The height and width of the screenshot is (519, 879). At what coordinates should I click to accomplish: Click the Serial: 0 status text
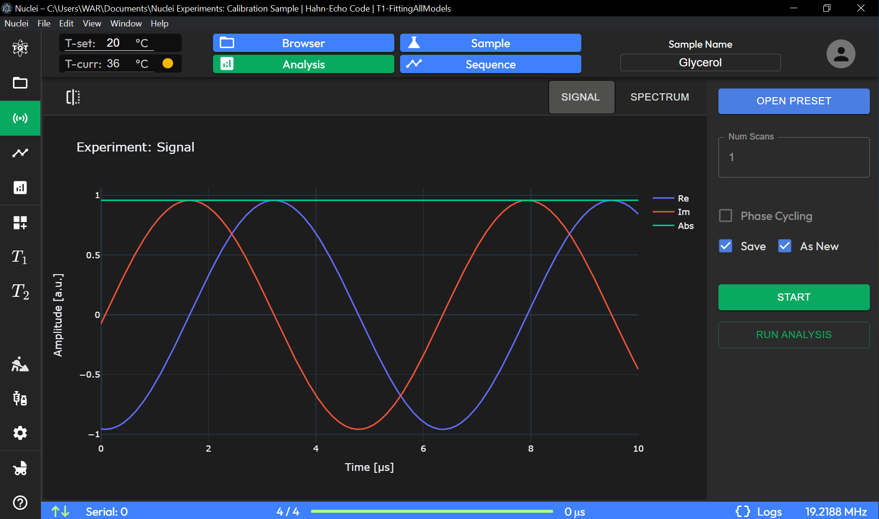pos(107,512)
